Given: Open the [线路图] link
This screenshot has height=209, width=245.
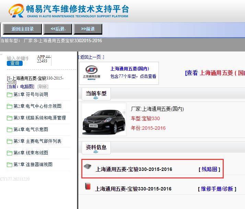Looking at the screenshot, I should (209, 169).
